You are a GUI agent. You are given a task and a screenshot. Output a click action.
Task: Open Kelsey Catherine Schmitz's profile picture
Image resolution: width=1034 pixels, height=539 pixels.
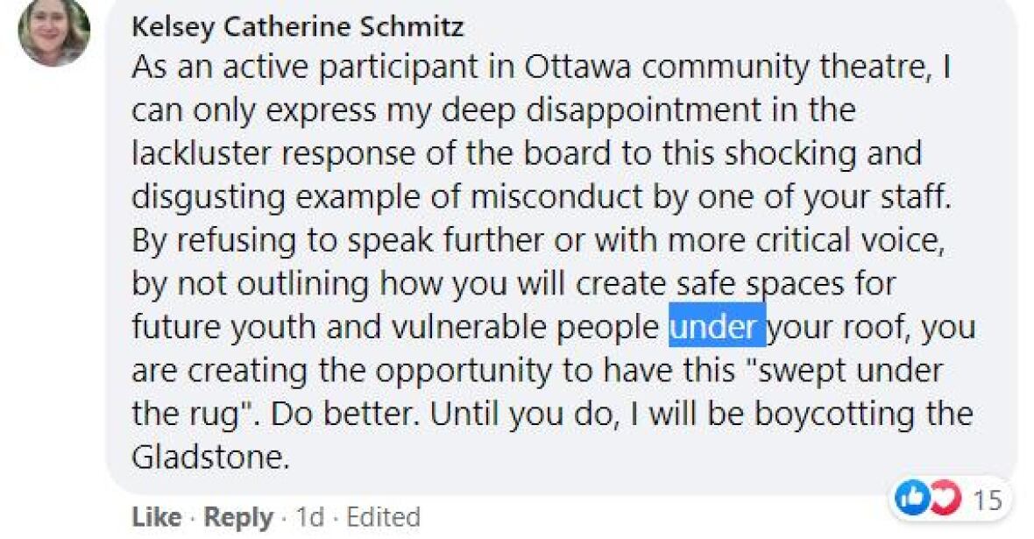click(53, 32)
